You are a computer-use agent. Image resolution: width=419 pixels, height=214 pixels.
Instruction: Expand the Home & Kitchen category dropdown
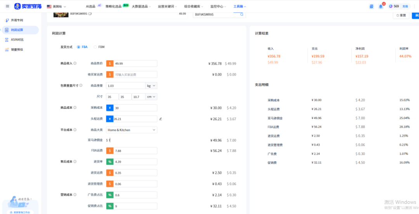(x=132, y=130)
